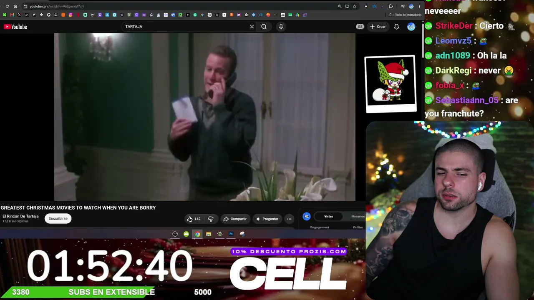The width and height of the screenshot is (534, 300).
Task: Open OBS Studio from the taskbar
Action: point(175,234)
